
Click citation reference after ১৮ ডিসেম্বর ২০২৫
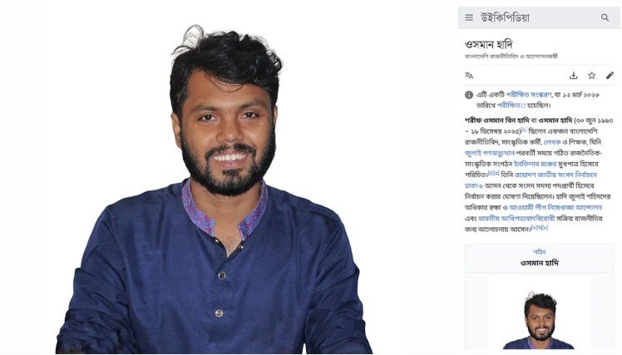525,130
